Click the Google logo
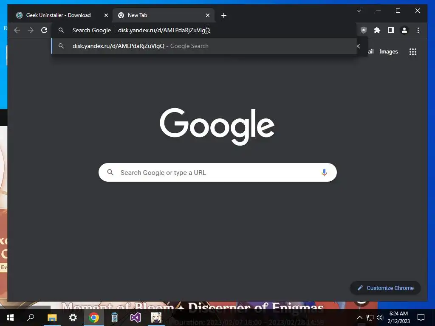 coord(217,126)
